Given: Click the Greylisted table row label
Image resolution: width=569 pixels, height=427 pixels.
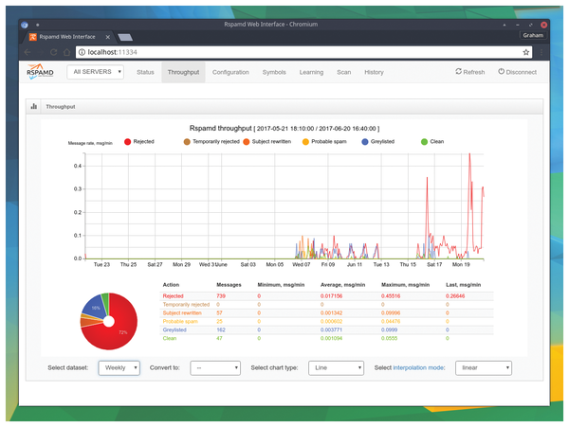Looking at the screenshot, I should (x=174, y=329).
